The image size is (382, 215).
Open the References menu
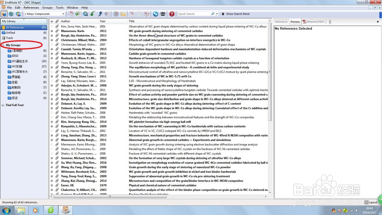(x=31, y=8)
